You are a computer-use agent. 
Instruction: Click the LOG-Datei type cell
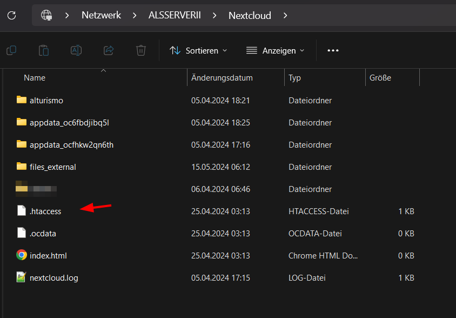(307, 277)
